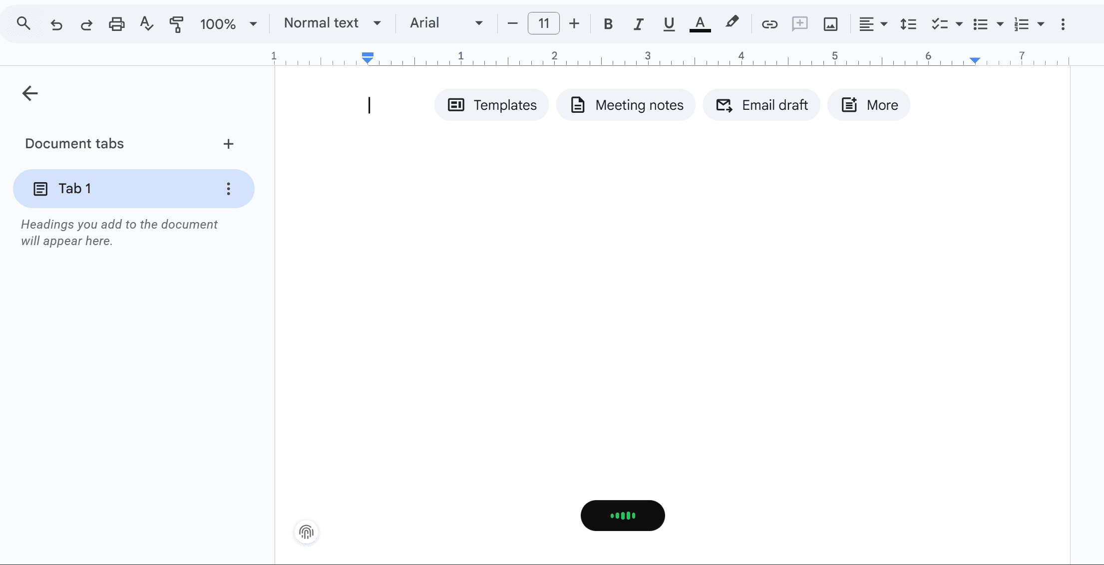Insert a Meeting notes building block
This screenshot has width=1104, height=565.
click(626, 105)
